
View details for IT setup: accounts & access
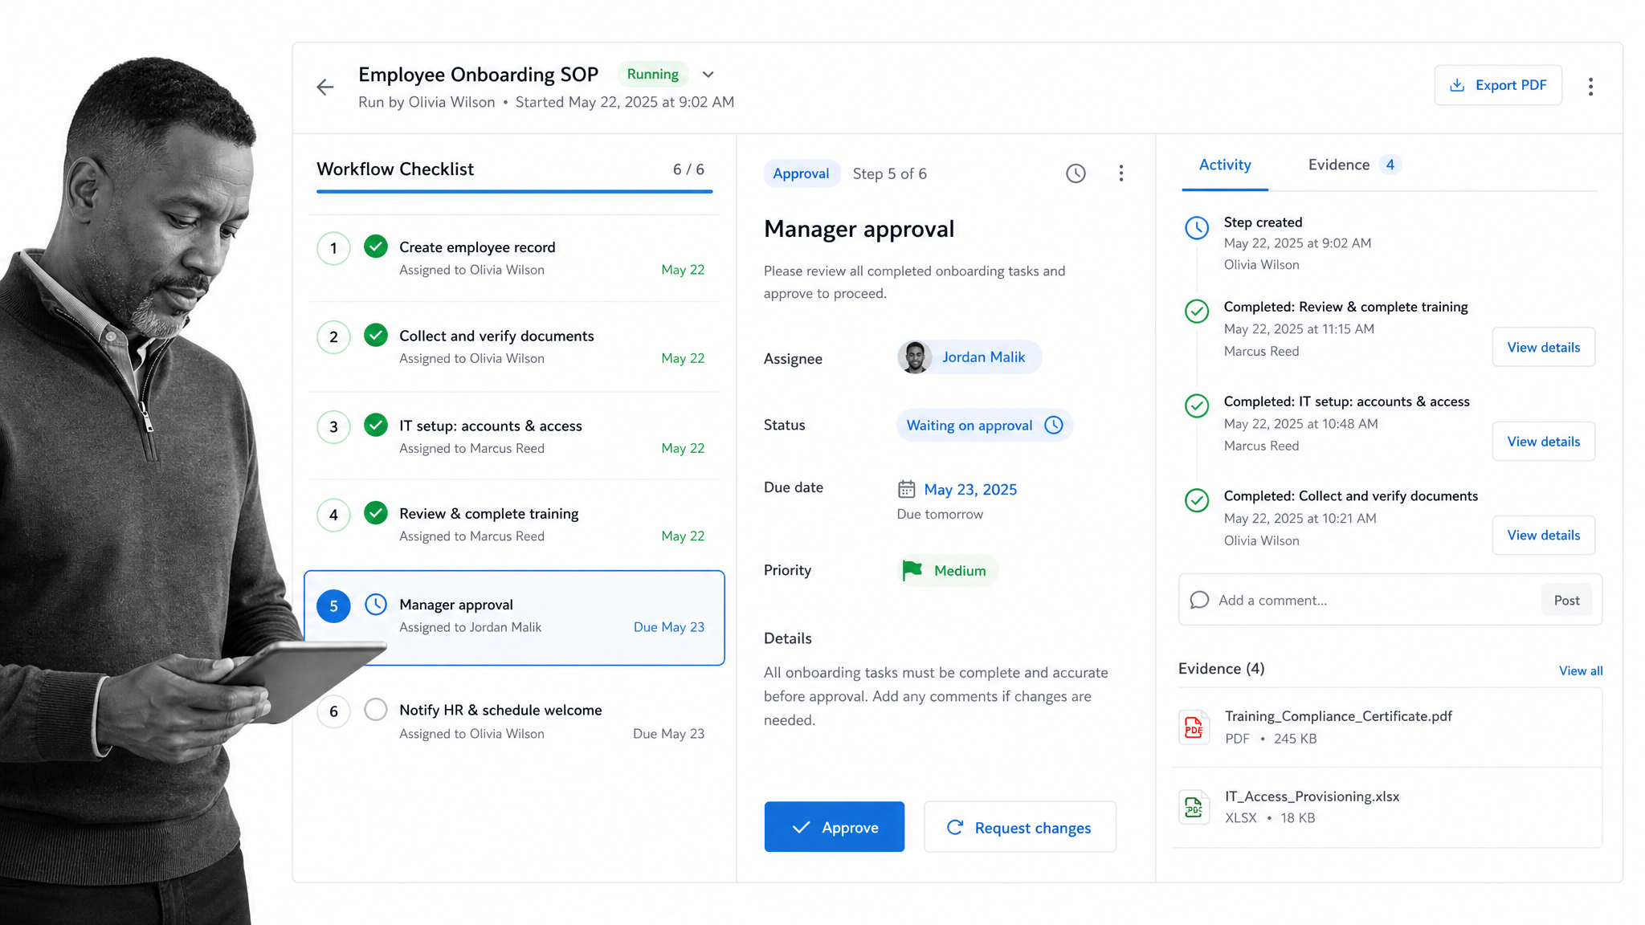[x=1543, y=441]
